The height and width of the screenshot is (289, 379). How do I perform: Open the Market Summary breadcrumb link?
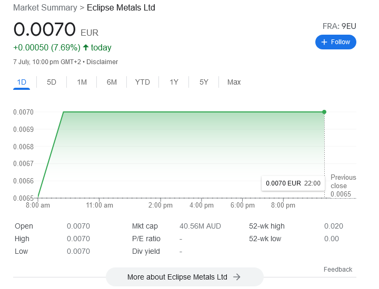pos(45,7)
